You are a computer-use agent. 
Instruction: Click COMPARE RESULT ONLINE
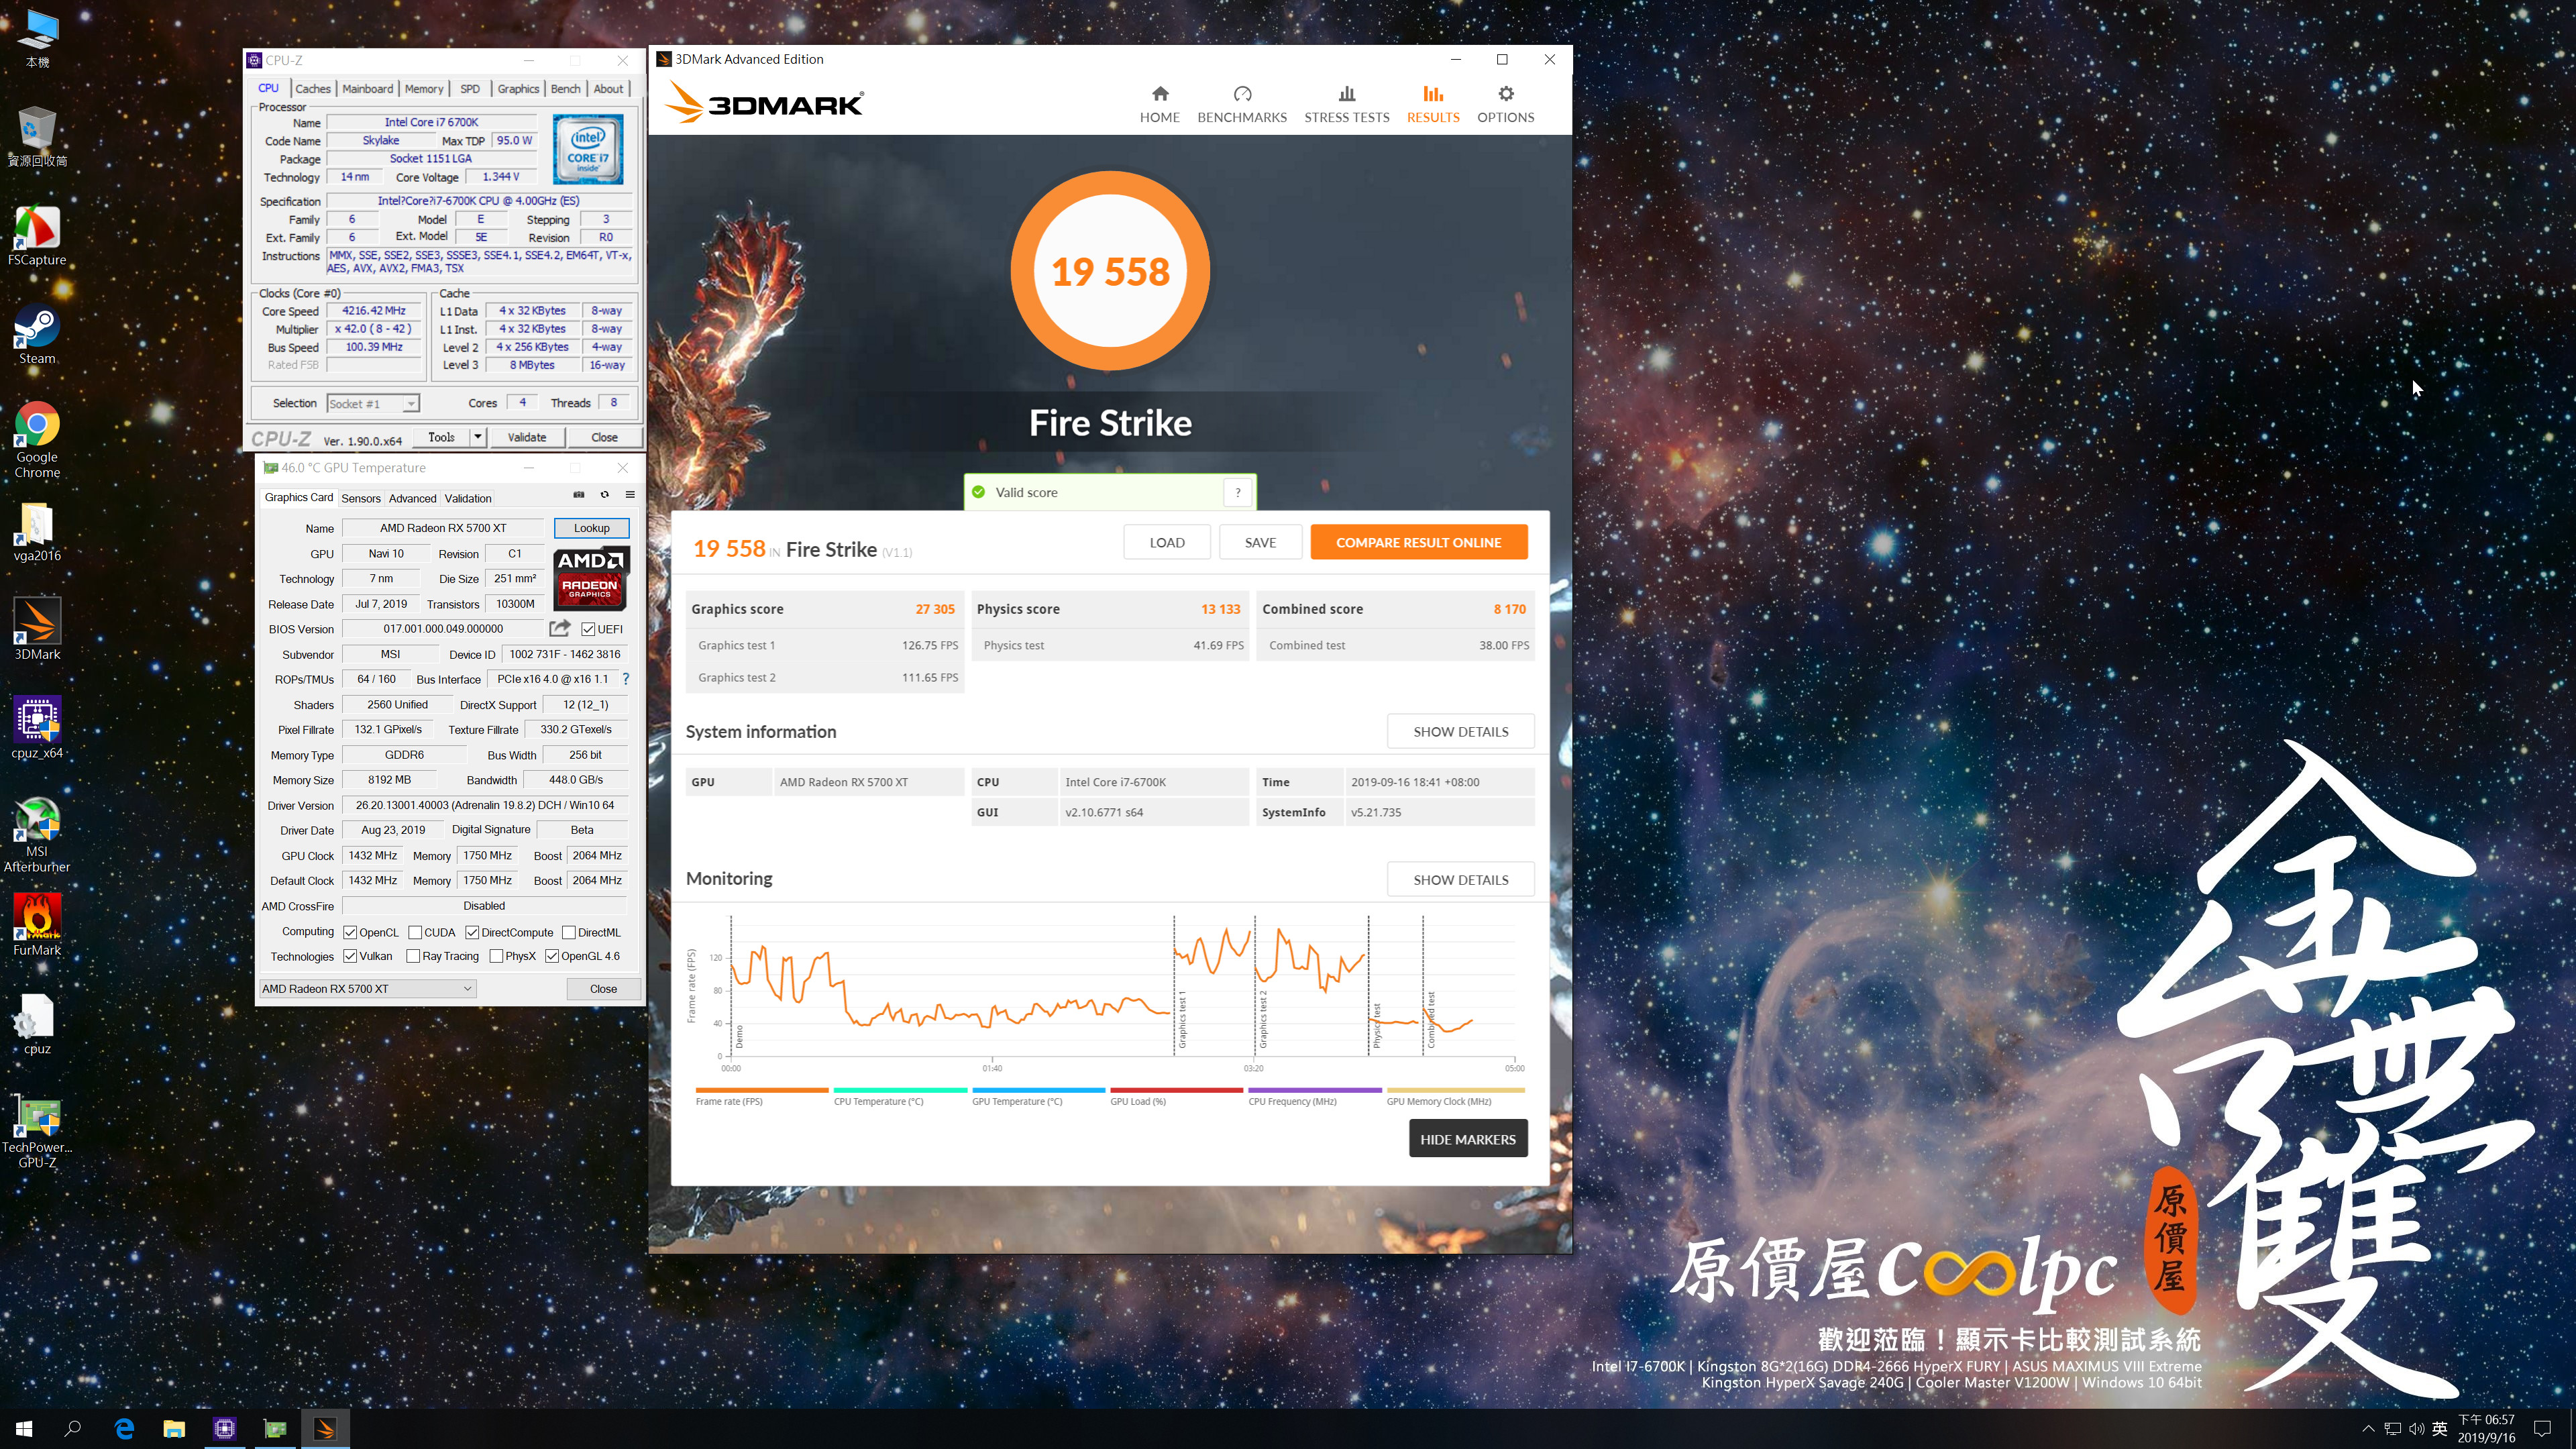point(1418,542)
